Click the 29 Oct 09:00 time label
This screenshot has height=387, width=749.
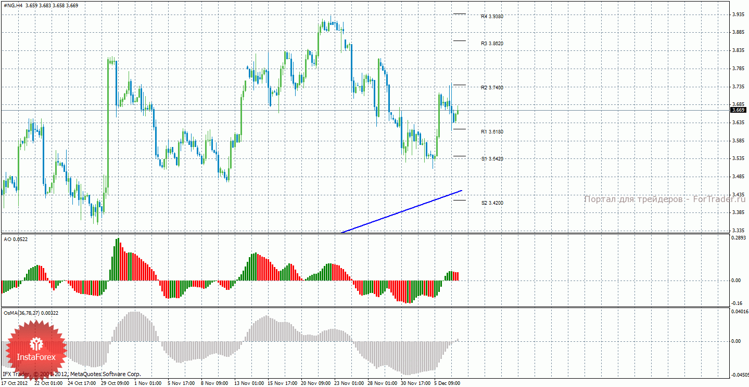pyautogui.click(x=114, y=383)
